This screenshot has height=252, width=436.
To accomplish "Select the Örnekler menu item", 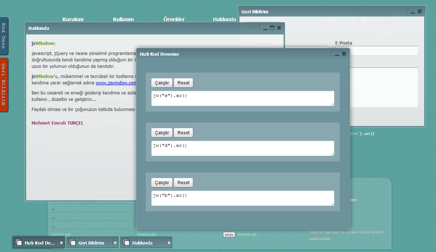I will (174, 19).
